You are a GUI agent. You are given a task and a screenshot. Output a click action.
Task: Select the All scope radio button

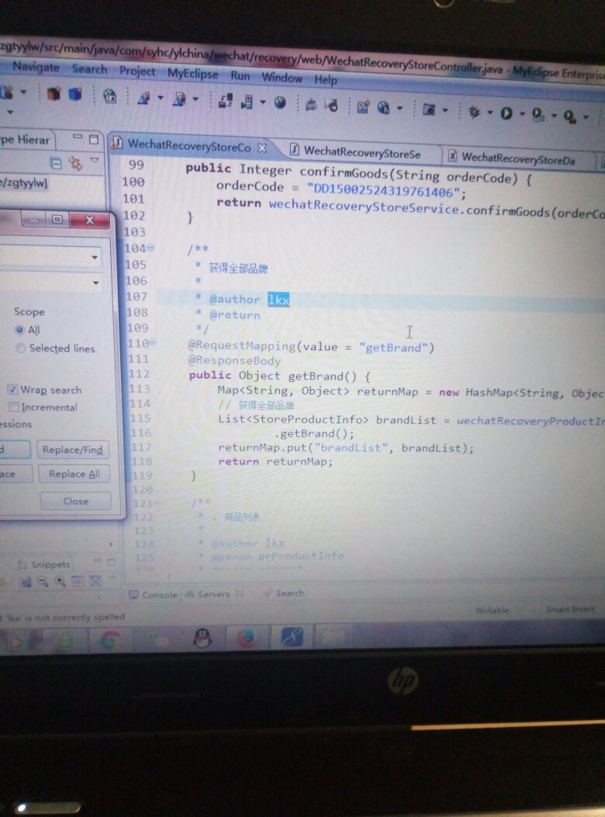[x=19, y=329]
